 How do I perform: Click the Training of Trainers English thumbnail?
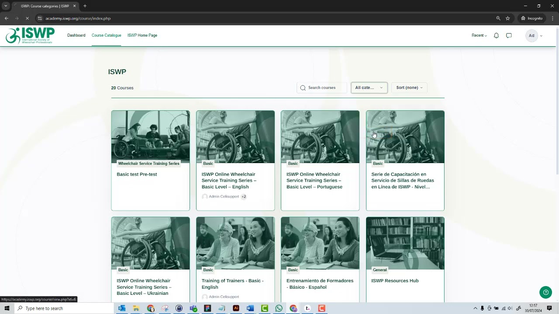[x=235, y=243]
